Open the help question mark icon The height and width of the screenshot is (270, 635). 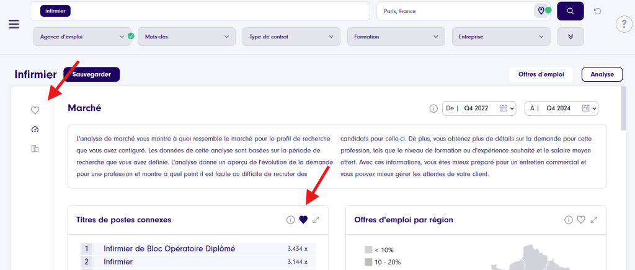pyautogui.click(x=624, y=25)
